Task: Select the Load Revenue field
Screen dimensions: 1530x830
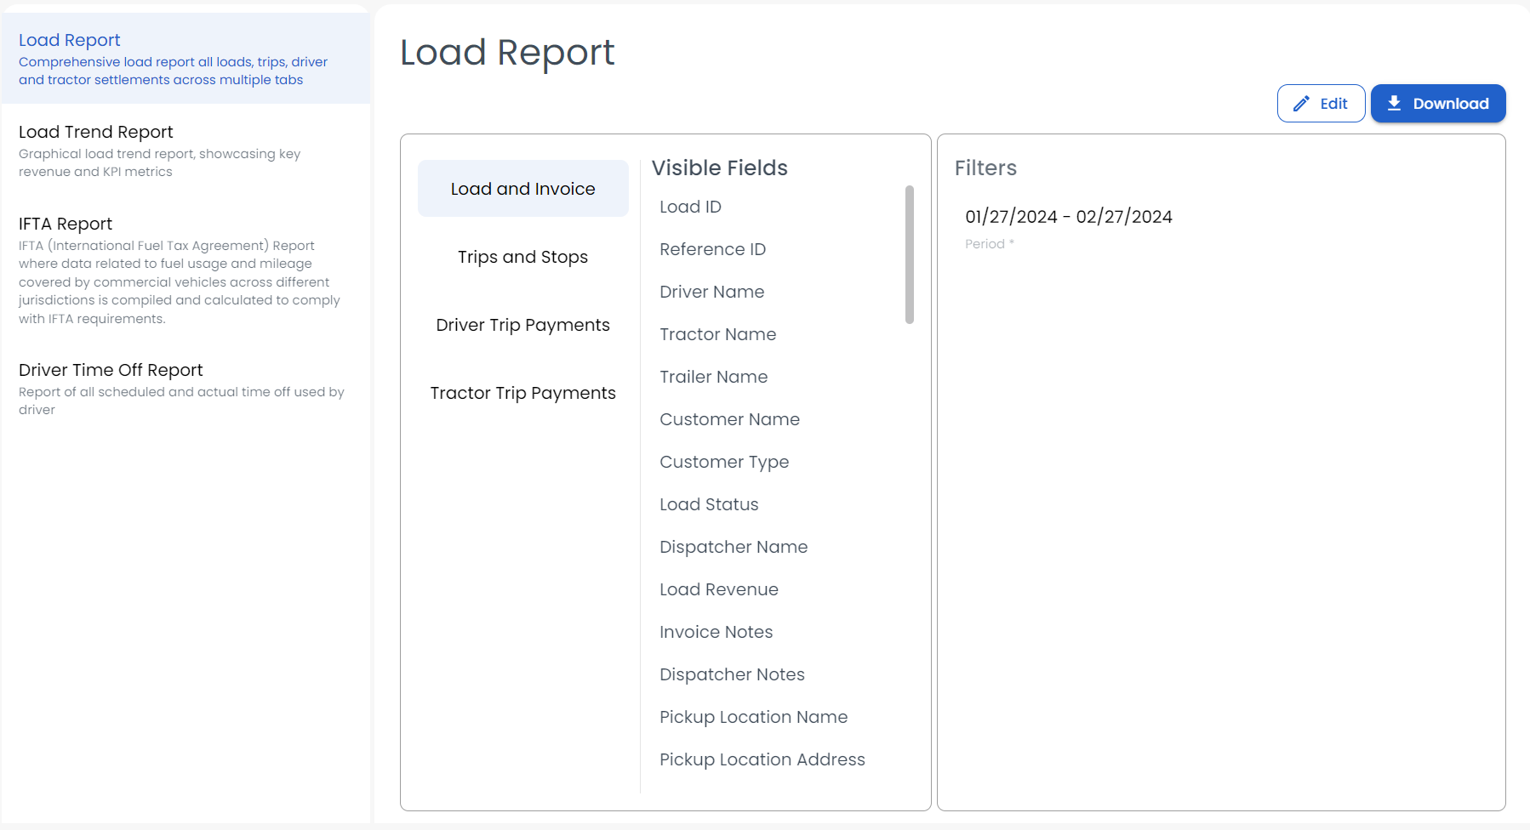Action: click(x=718, y=588)
